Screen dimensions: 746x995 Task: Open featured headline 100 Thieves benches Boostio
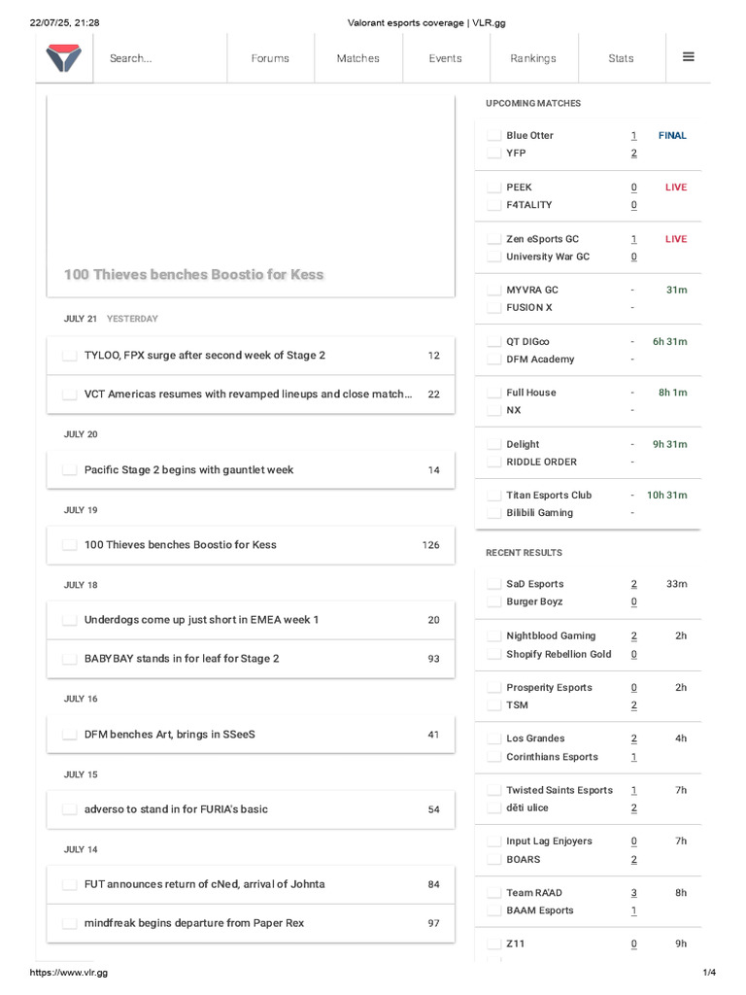click(193, 275)
